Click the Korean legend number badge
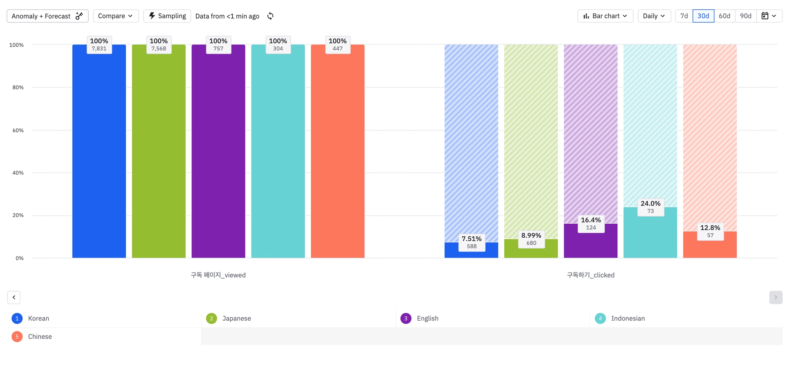Image resolution: width=797 pixels, height=368 pixels. pyautogui.click(x=17, y=318)
